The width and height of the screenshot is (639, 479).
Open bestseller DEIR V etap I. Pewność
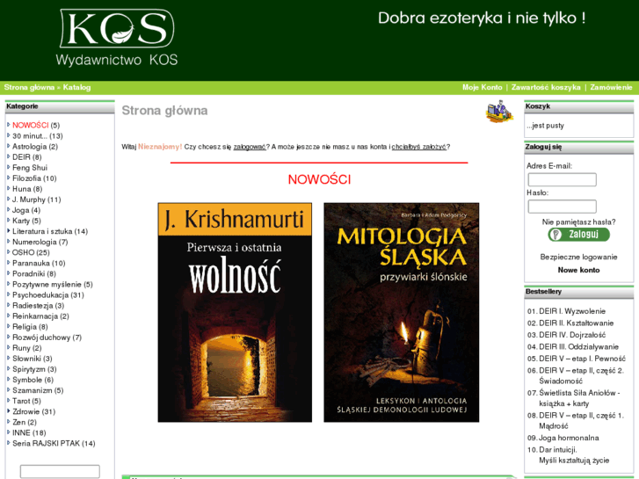[x=582, y=359]
